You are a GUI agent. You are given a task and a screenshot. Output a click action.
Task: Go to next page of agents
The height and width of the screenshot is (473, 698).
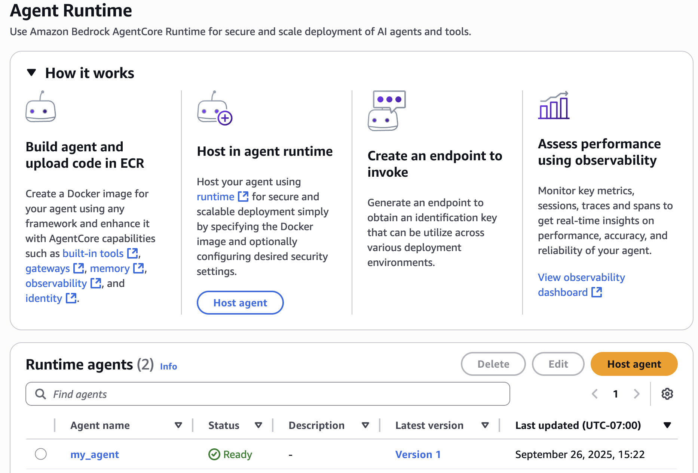(636, 394)
